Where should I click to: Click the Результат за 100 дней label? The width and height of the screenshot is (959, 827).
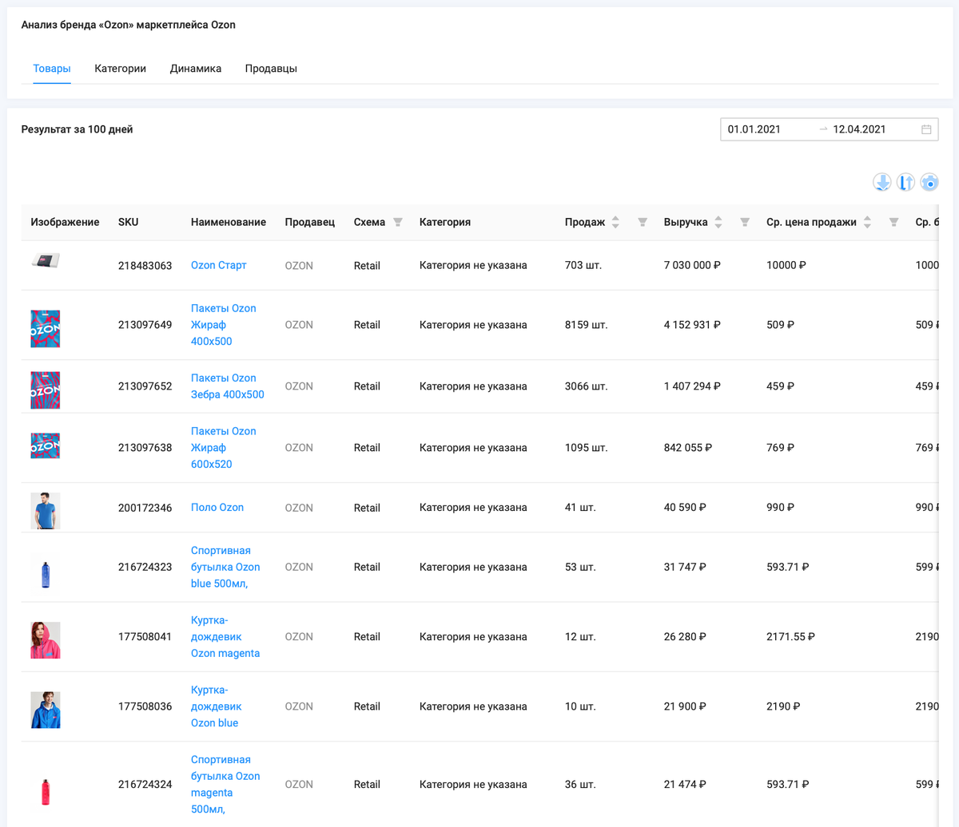pos(77,129)
